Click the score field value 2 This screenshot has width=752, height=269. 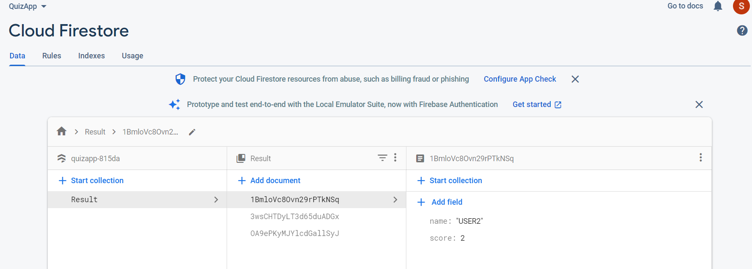(463, 238)
